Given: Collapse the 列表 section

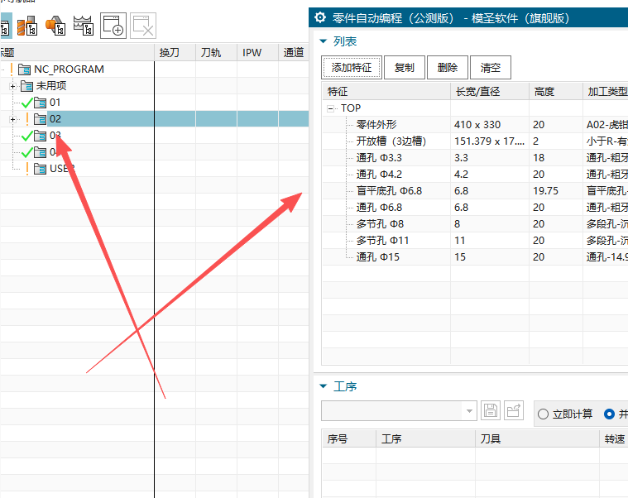Looking at the screenshot, I should (x=324, y=41).
